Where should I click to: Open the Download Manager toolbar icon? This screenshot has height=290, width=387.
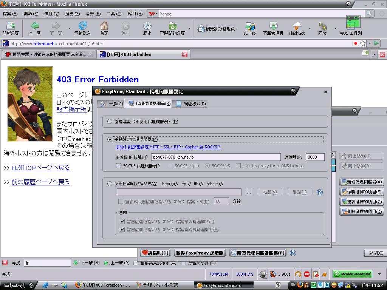point(273,26)
